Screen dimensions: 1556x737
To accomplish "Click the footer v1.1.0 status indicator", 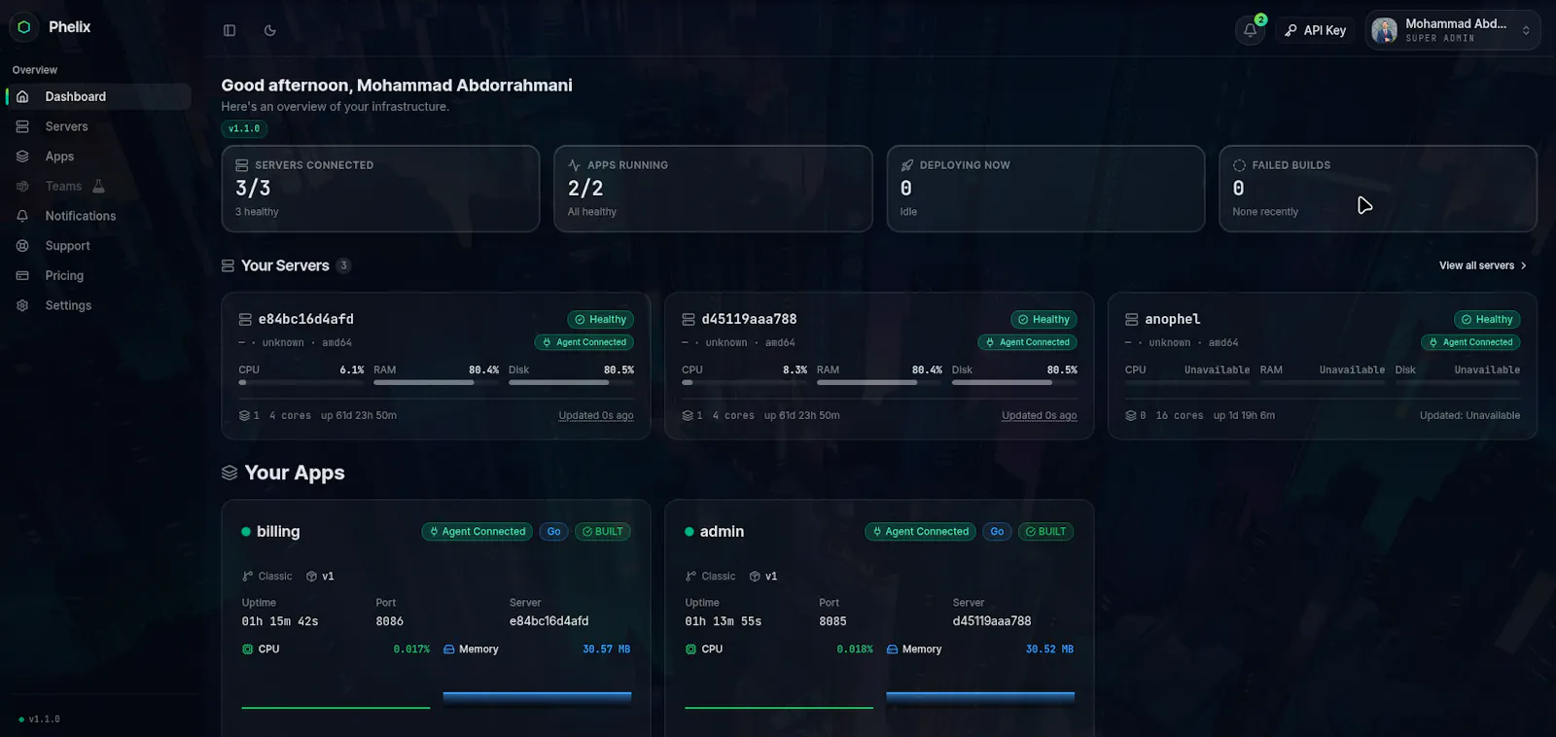I will click(x=39, y=719).
